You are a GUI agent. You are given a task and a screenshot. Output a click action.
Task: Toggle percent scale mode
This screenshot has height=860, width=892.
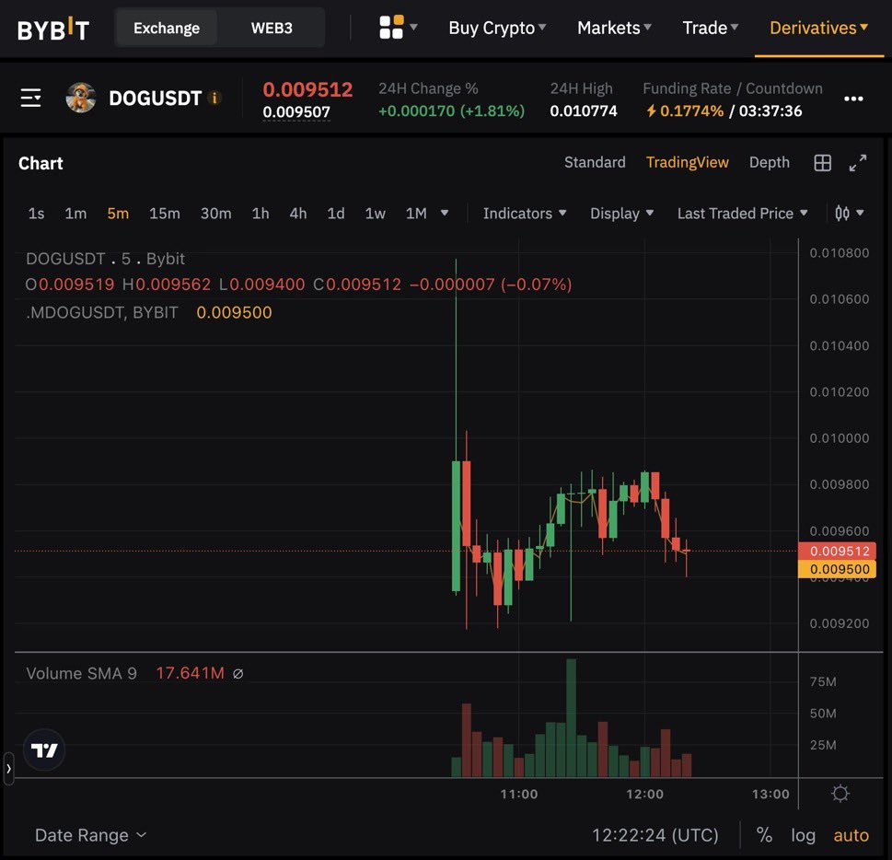click(x=764, y=835)
